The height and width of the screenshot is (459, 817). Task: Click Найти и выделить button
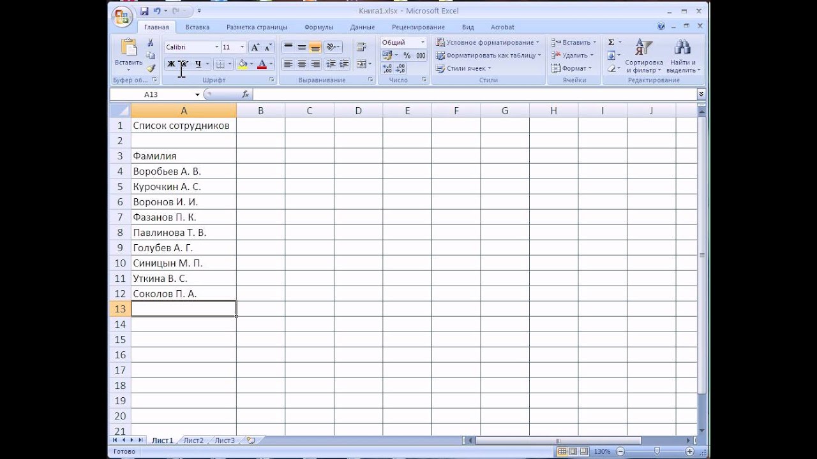point(684,56)
